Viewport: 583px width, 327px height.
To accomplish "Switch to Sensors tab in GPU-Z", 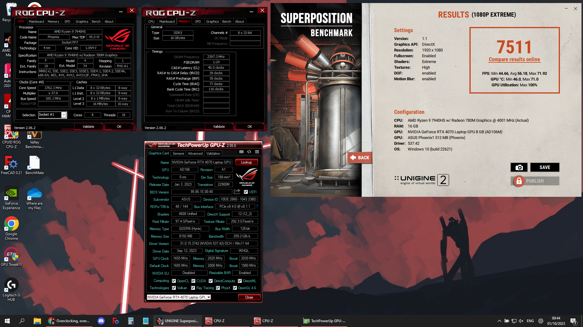I will point(179,154).
